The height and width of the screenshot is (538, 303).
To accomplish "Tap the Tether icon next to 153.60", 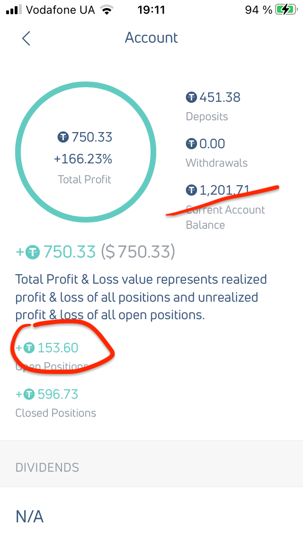I will 29,349.
